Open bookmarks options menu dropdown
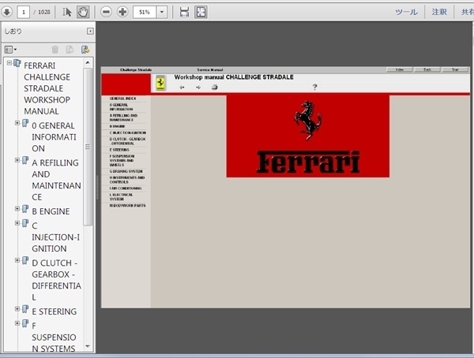 (x=10, y=50)
